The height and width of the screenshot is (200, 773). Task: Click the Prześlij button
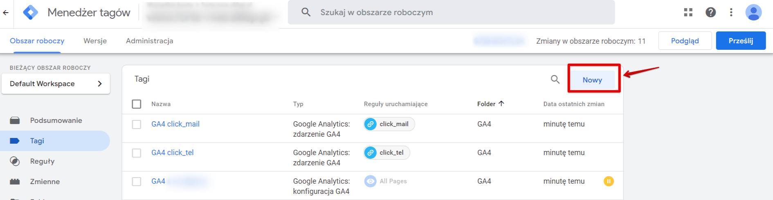tap(741, 41)
